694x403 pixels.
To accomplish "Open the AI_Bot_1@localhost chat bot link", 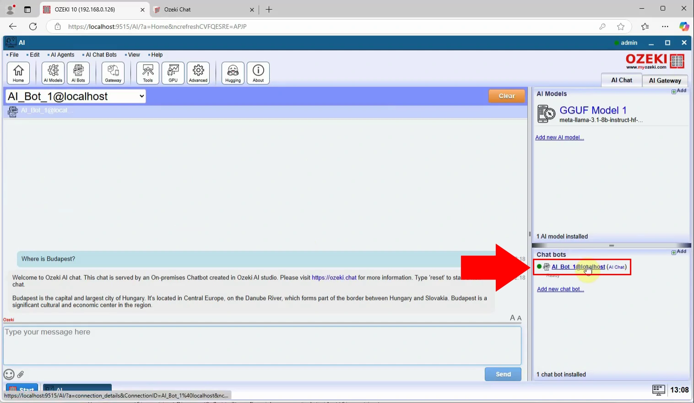I will (x=578, y=267).
